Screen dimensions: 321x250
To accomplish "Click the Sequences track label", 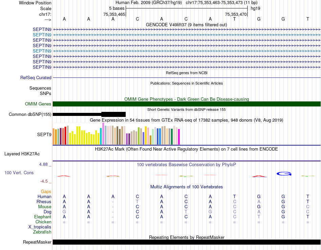I will click(40, 88).
